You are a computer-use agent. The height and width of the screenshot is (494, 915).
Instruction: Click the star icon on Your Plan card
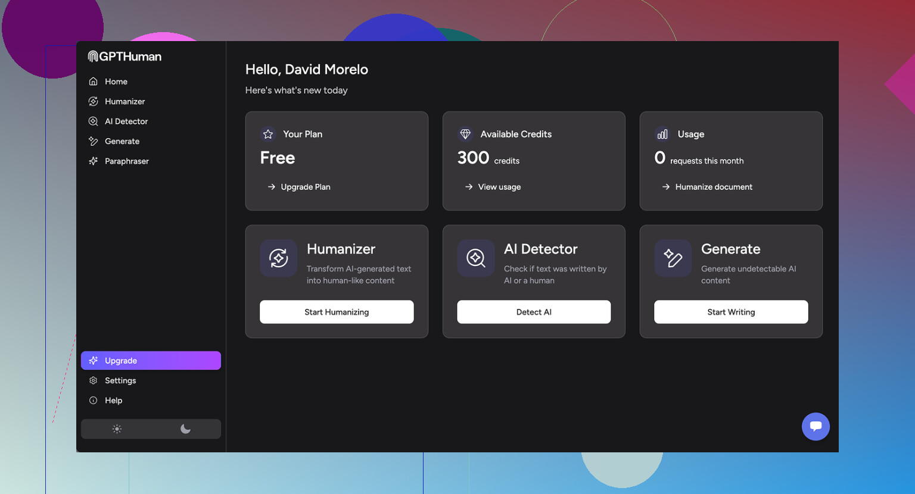click(267, 134)
